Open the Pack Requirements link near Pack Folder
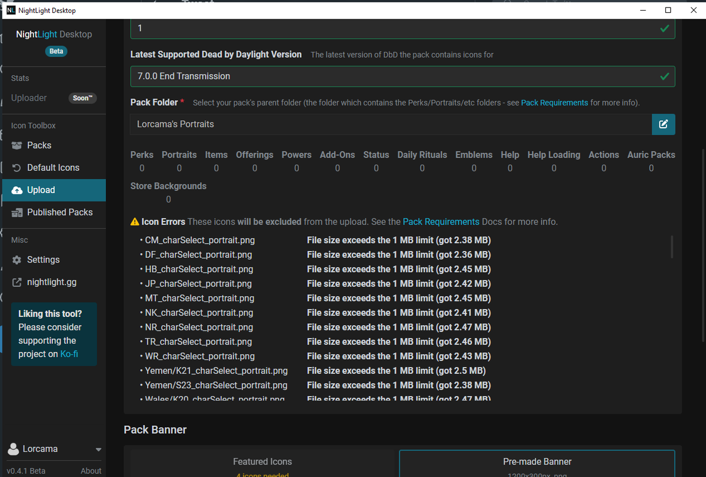 point(554,102)
